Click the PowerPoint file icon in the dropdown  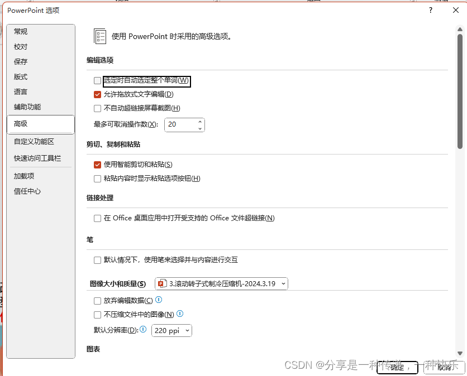tap(162, 283)
